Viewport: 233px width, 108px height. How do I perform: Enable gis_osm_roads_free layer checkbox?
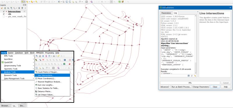(4, 17)
